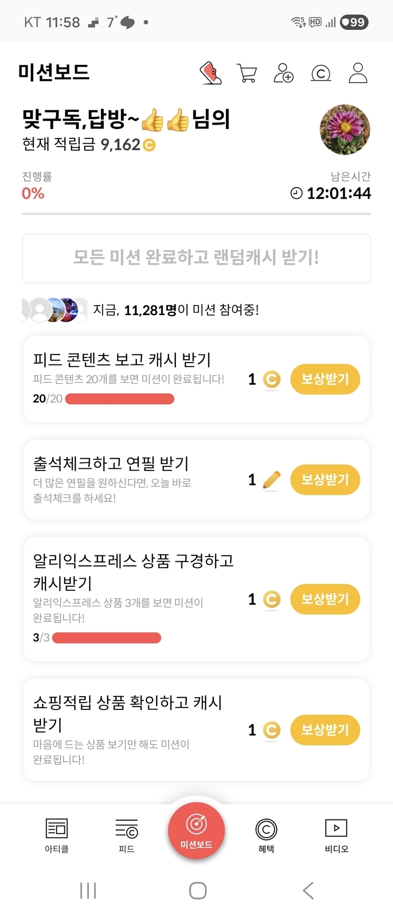
Task: Claim reward for attendance check pencil mission
Action: click(325, 480)
